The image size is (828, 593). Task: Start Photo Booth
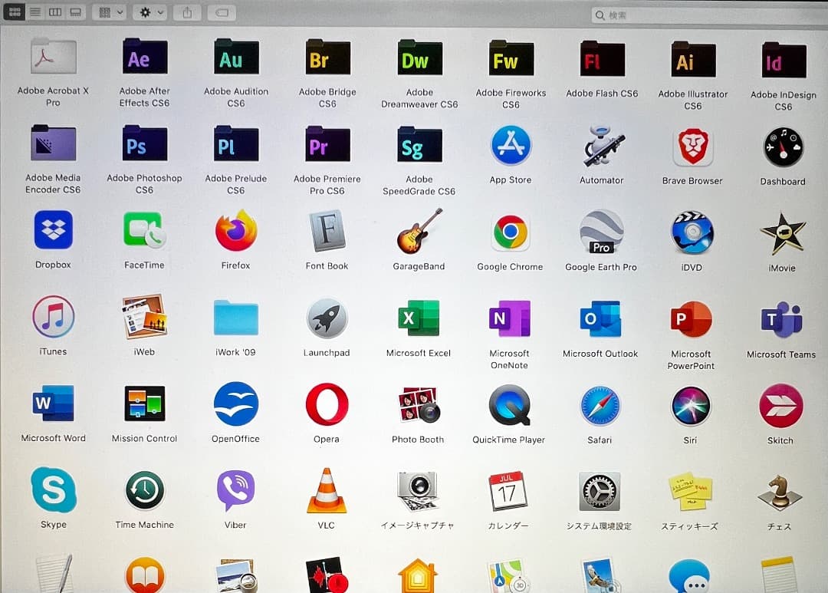coord(418,405)
